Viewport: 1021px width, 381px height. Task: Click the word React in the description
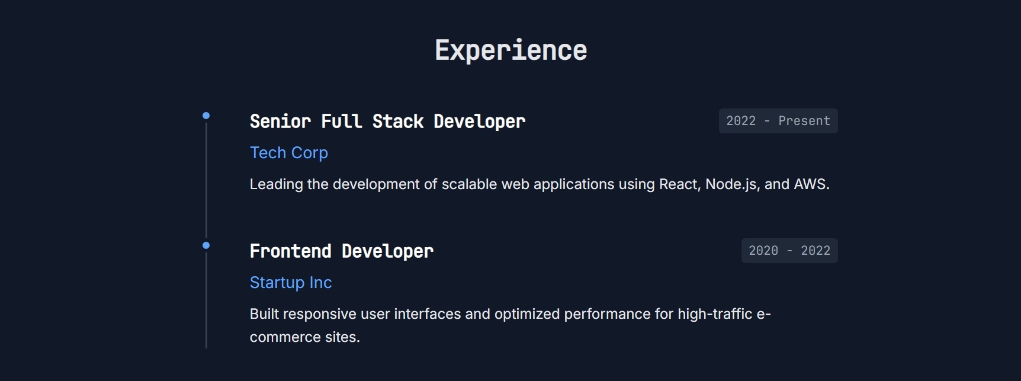click(x=680, y=184)
